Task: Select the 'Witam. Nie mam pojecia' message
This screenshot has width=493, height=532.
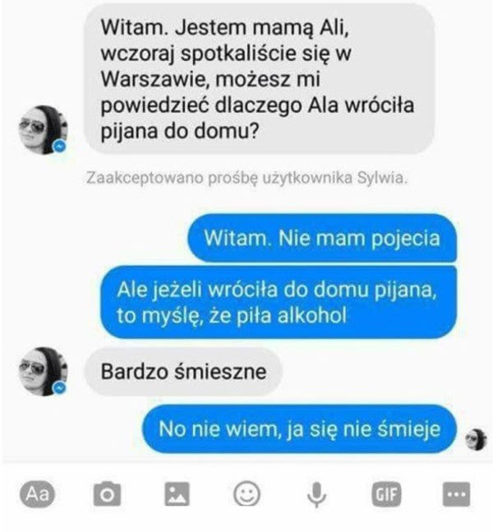Action: point(322,238)
